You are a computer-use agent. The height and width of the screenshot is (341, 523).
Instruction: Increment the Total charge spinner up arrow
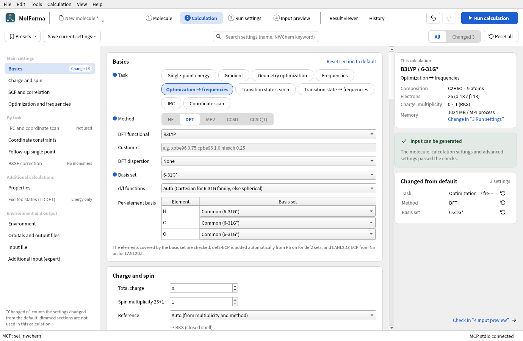235,286
